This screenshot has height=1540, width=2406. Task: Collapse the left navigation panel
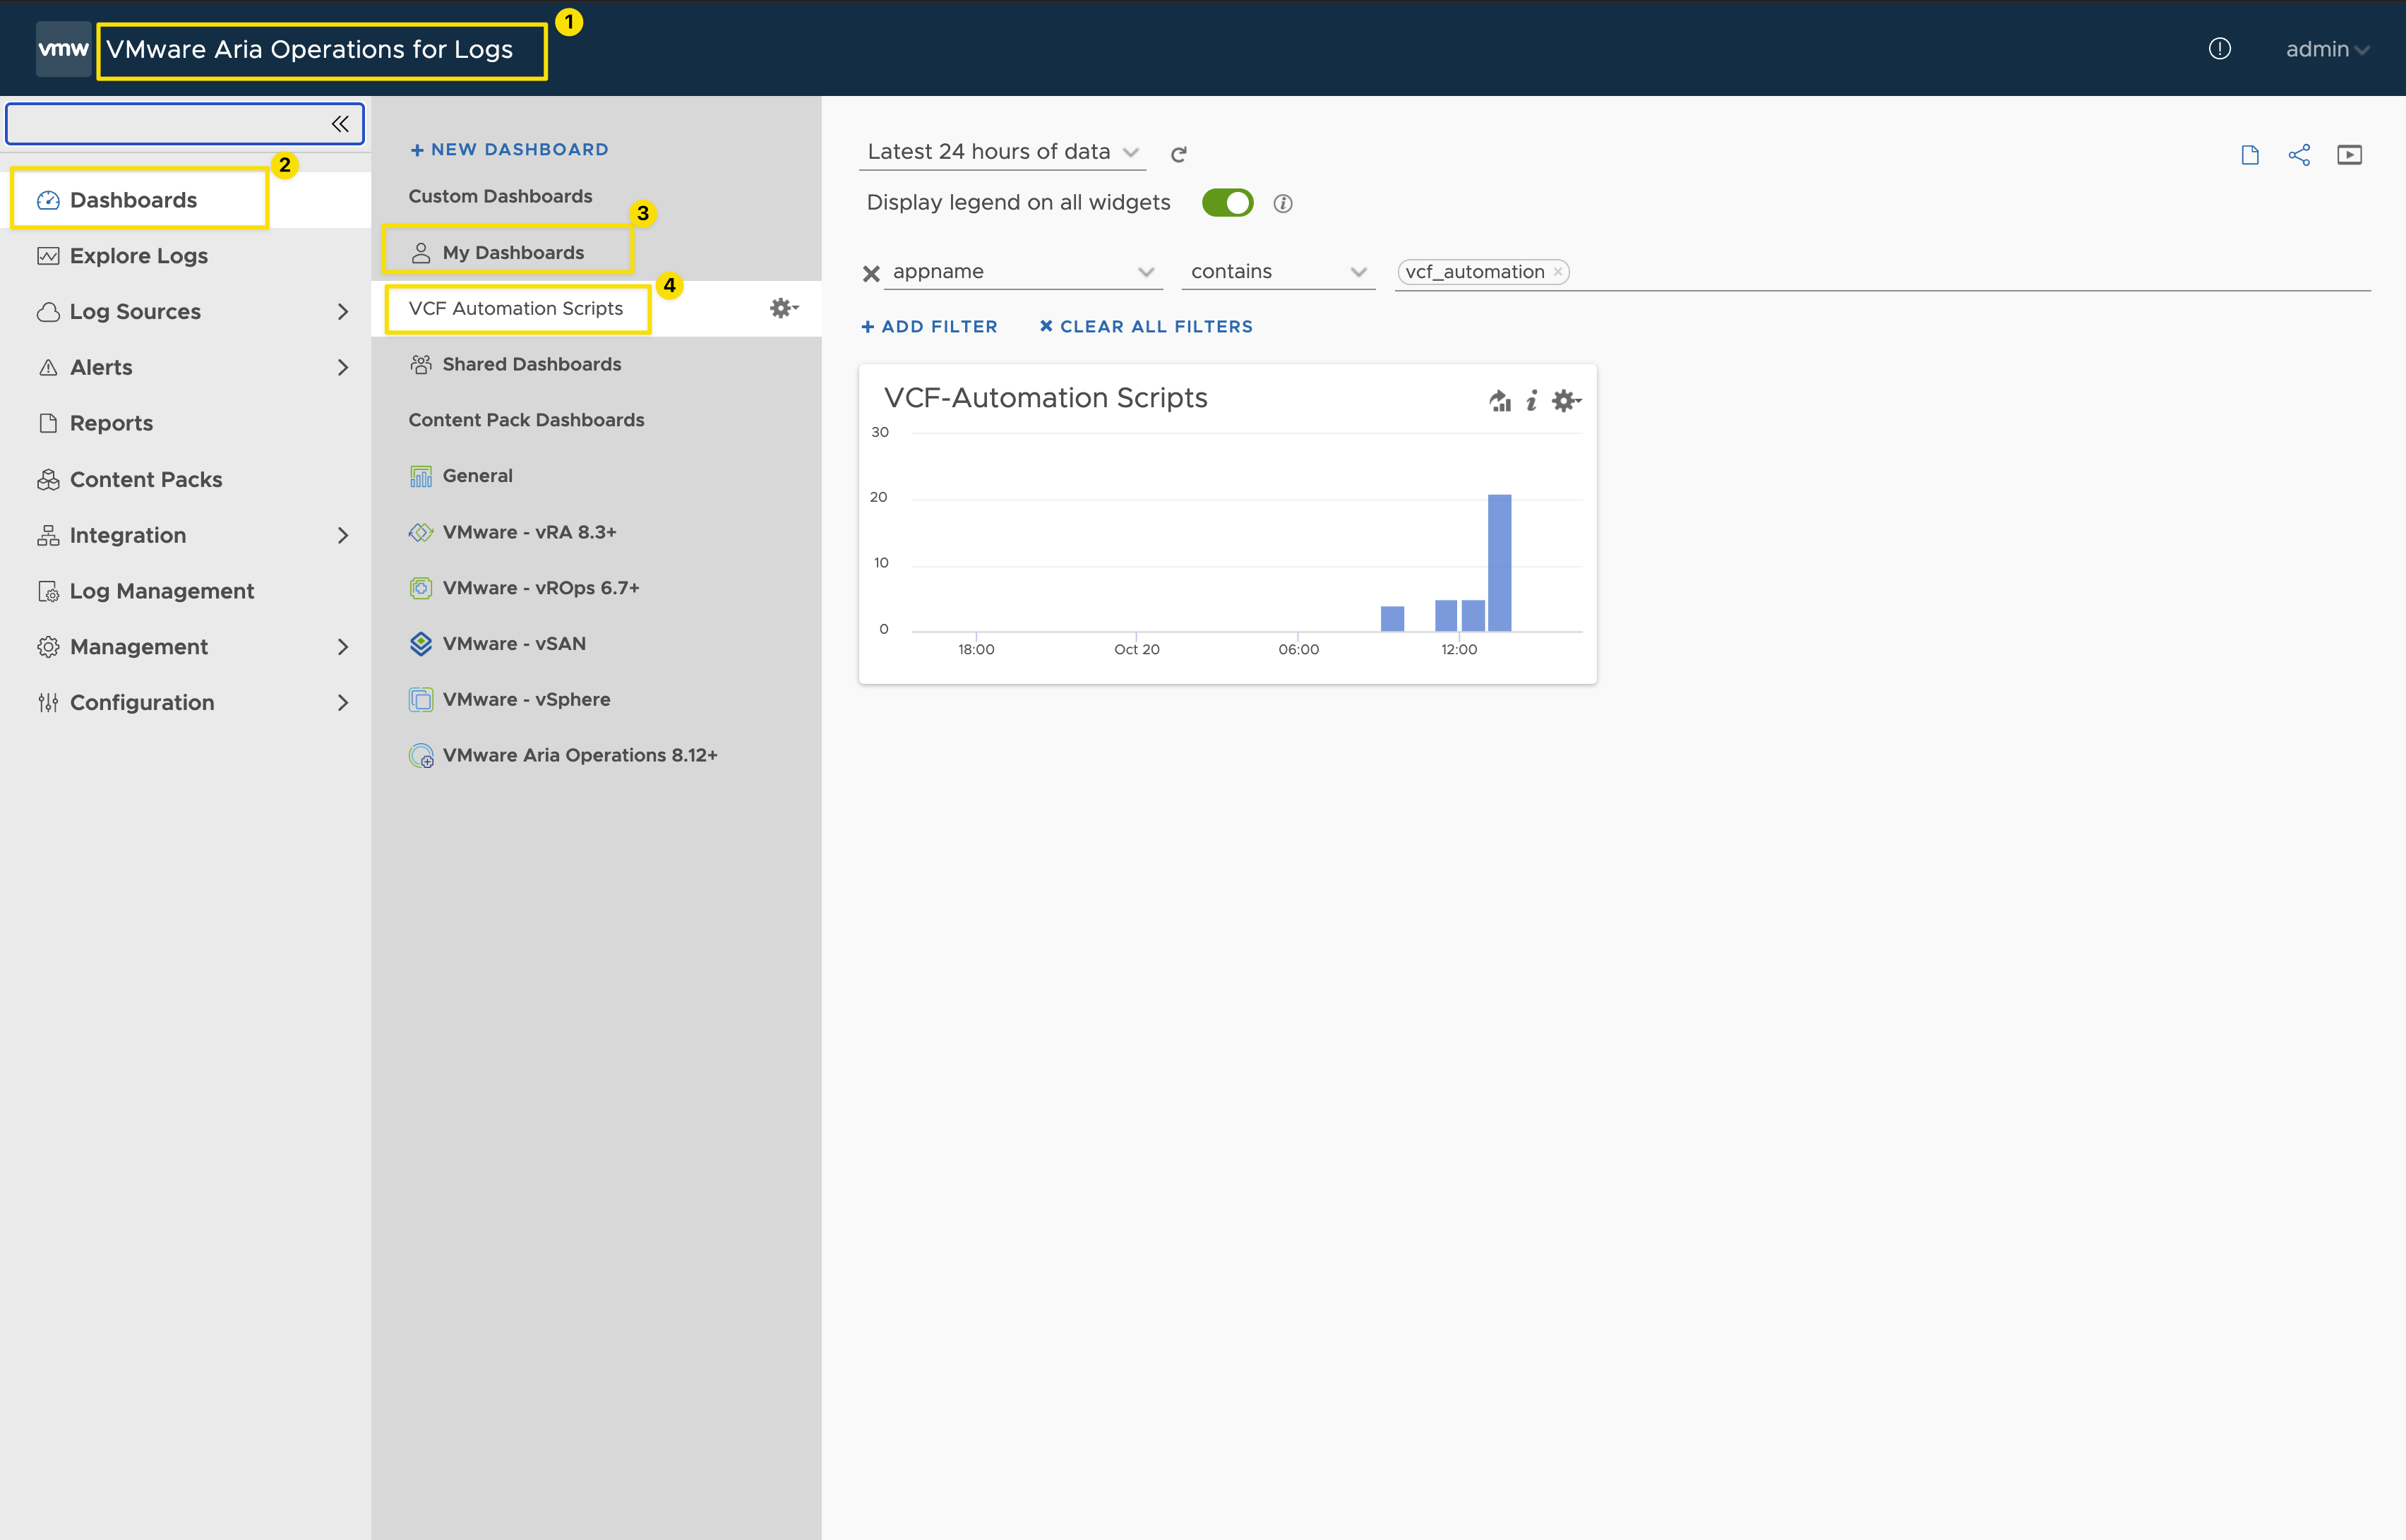point(340,124)
